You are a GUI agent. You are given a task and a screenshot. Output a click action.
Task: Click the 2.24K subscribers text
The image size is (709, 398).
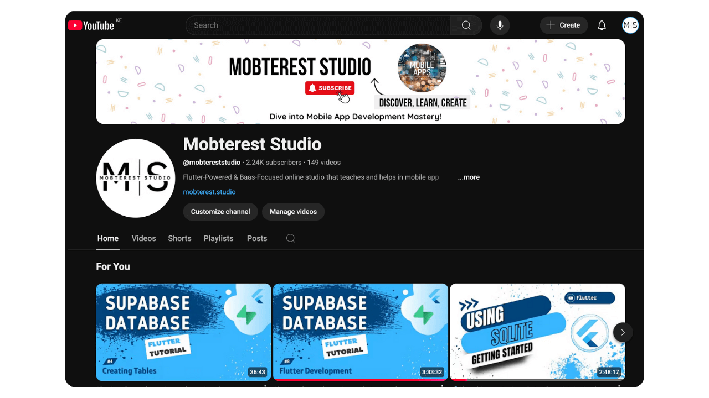[274, 163]
